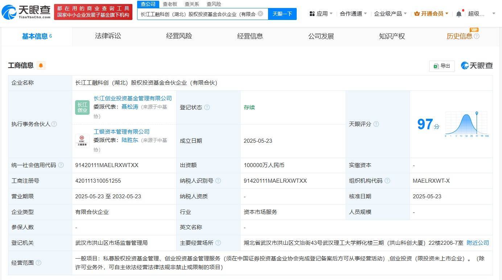This screenshot has height=280, width=502.
Task: Open the 经营风险 tab
Action: [179, 36]
